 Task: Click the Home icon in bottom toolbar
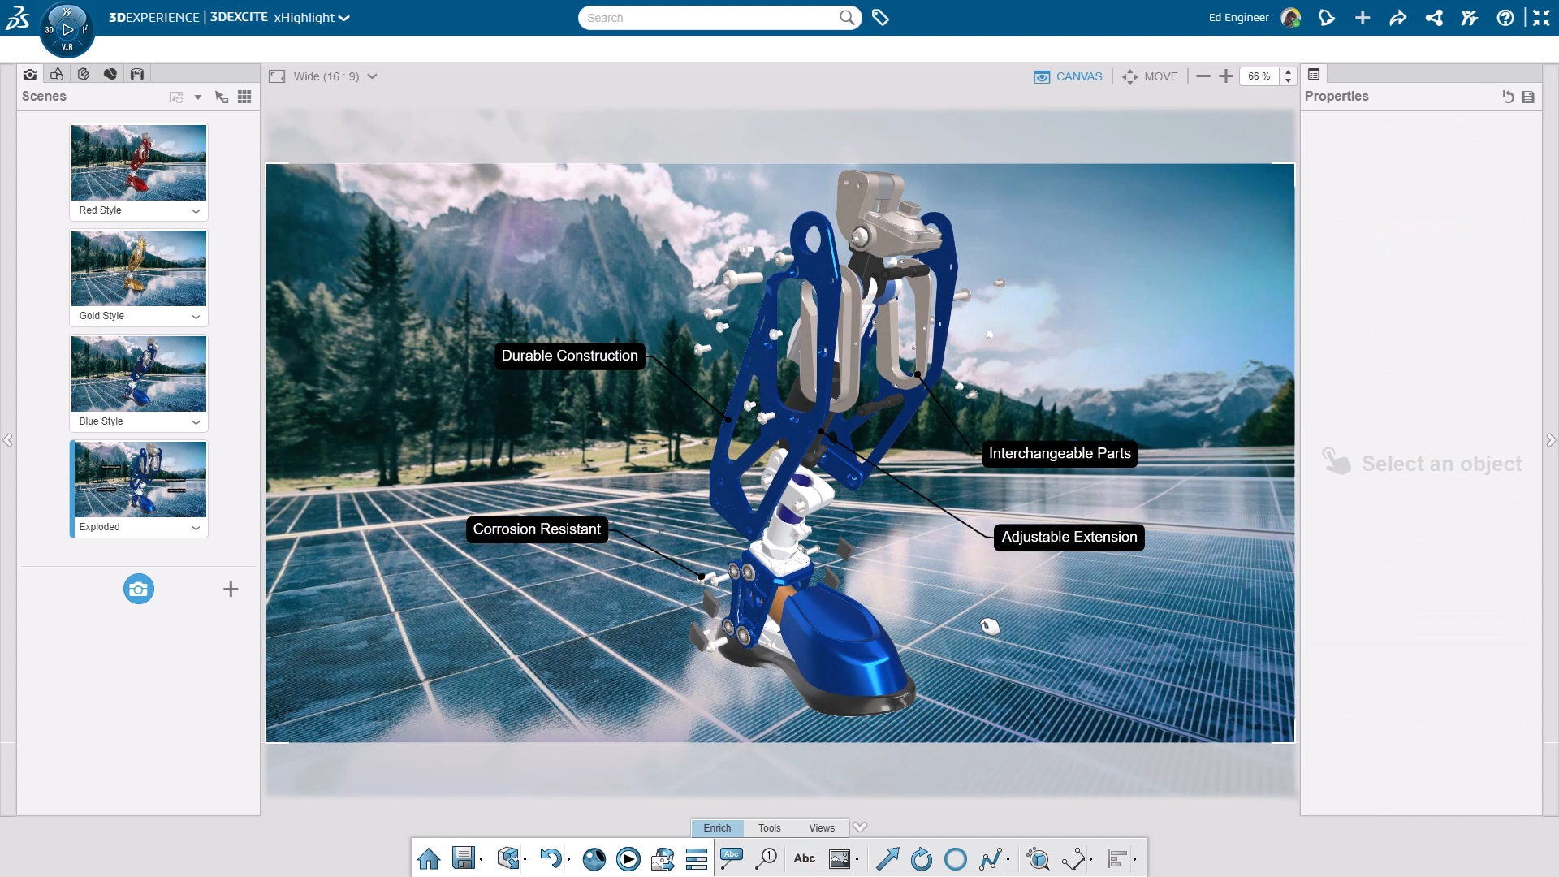tap(429, 858)
